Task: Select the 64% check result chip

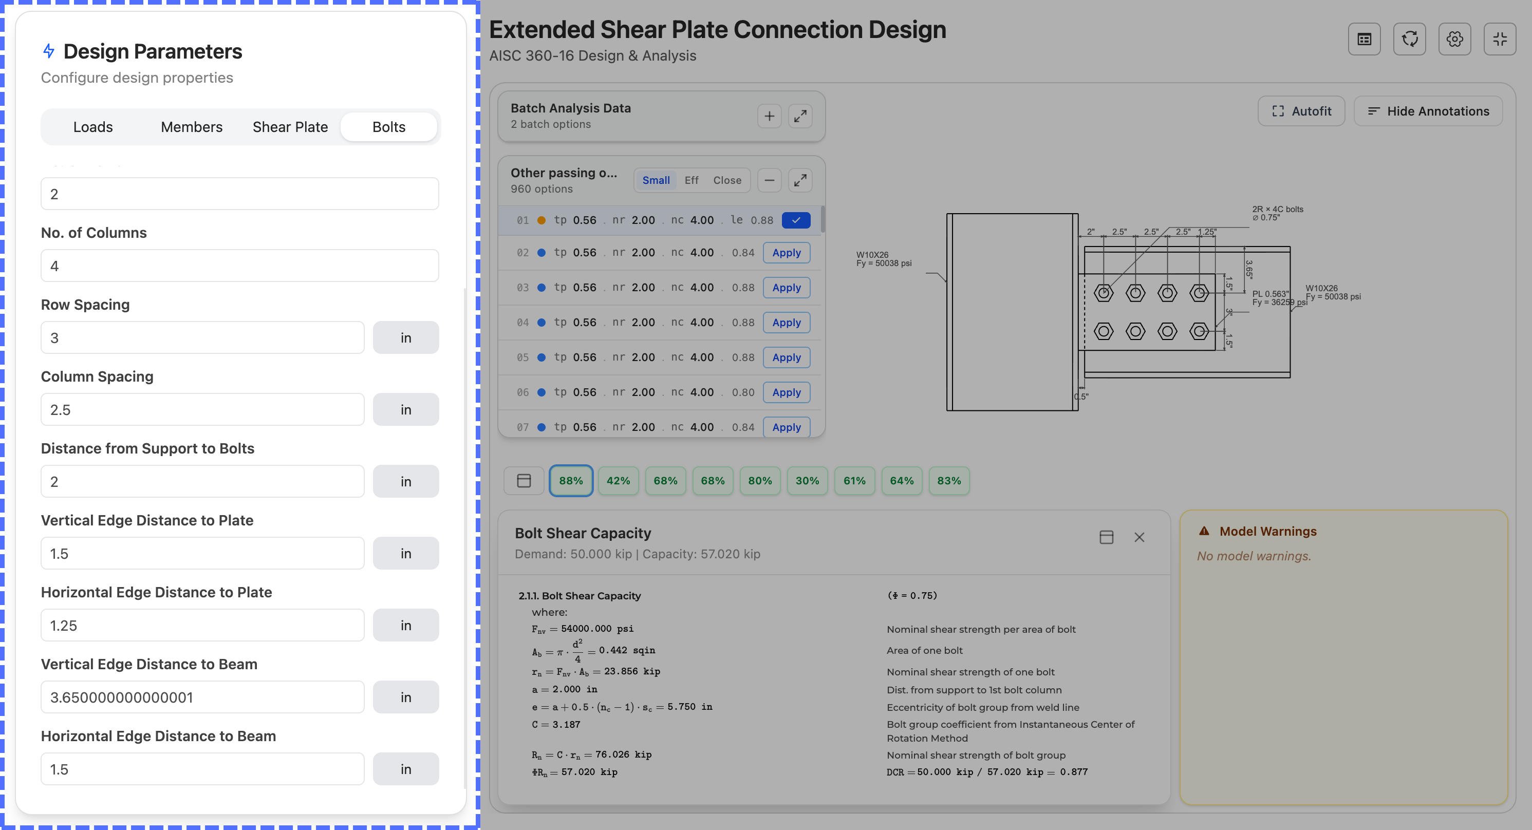Action: (x=902, y=481)
